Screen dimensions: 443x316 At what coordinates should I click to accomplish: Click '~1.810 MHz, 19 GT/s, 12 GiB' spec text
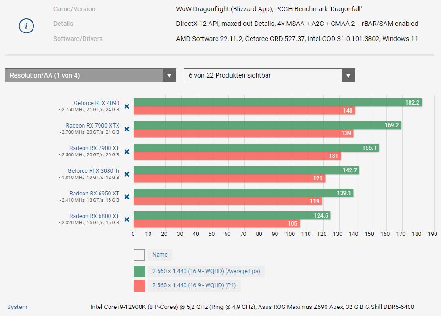[x=89, y=178]
